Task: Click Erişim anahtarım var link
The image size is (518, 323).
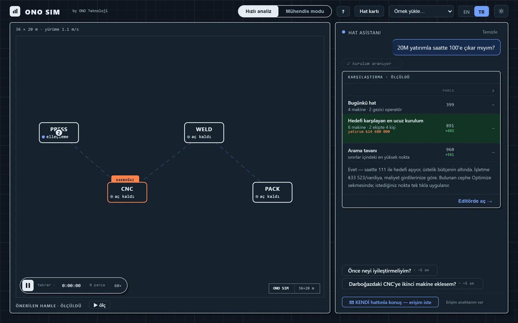Action: [464, 302]
